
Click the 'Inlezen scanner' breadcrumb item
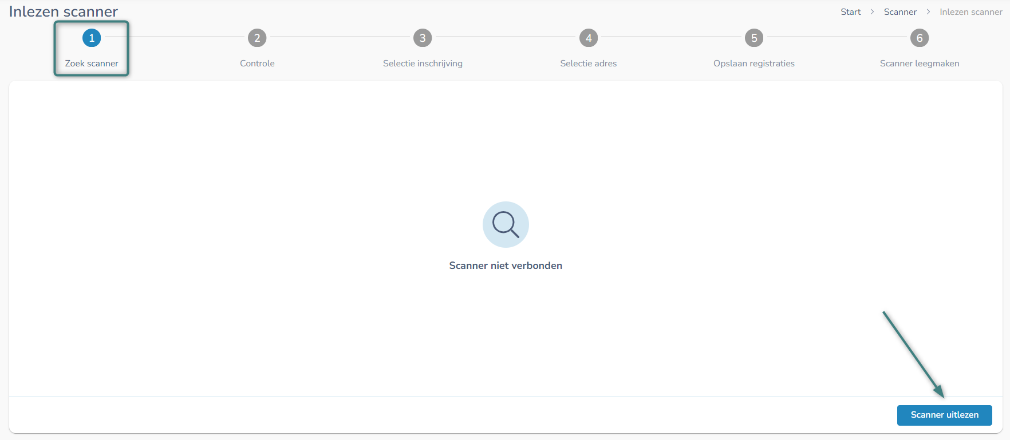coord(971,12)
